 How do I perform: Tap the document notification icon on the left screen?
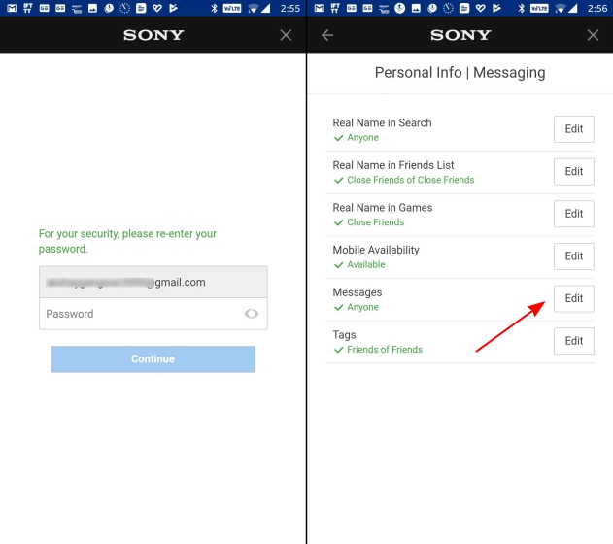tap(141, 8)
